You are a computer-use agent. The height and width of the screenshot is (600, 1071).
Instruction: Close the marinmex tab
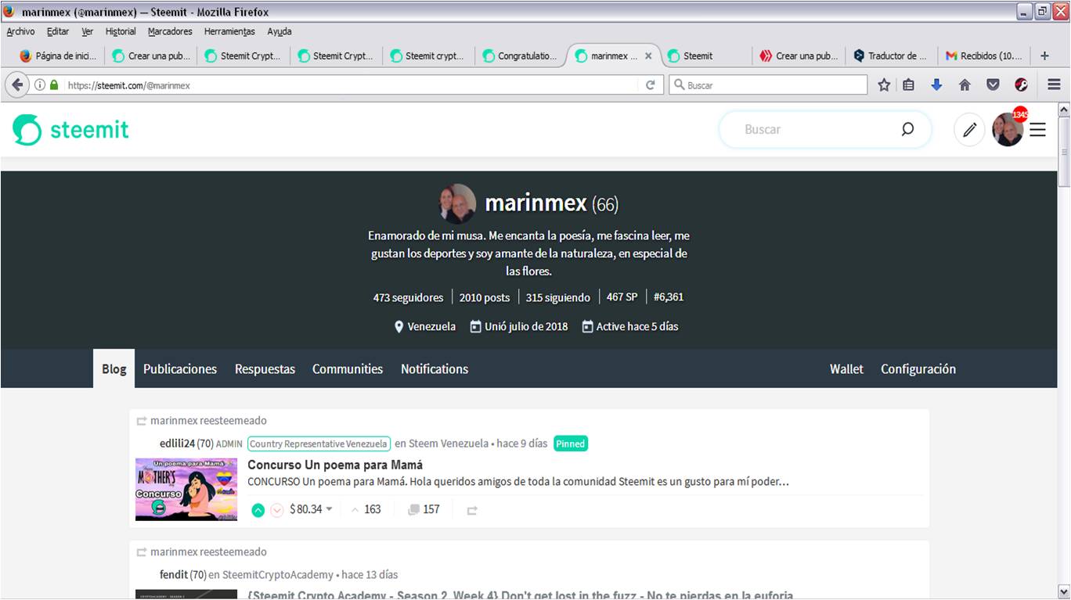(648, 56)
